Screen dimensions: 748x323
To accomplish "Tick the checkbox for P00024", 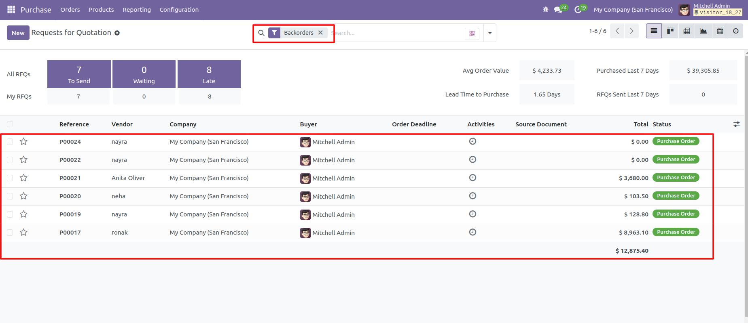I will (10, 142).
